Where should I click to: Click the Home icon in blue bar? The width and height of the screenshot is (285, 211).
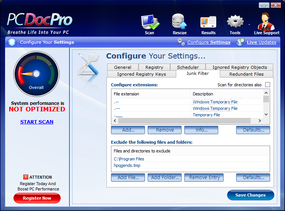point(12,42)
